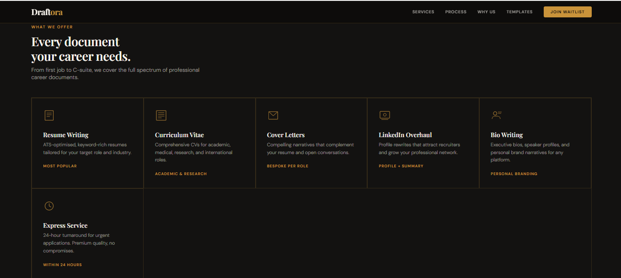The image size is (621, 278).
Task: Click the Within 24 Hours tag
Action: coord(63,265)
